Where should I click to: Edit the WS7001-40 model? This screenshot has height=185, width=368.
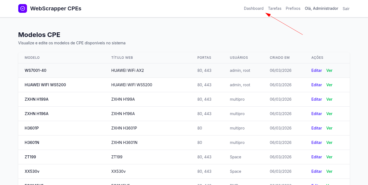click(x=316, y=70)
